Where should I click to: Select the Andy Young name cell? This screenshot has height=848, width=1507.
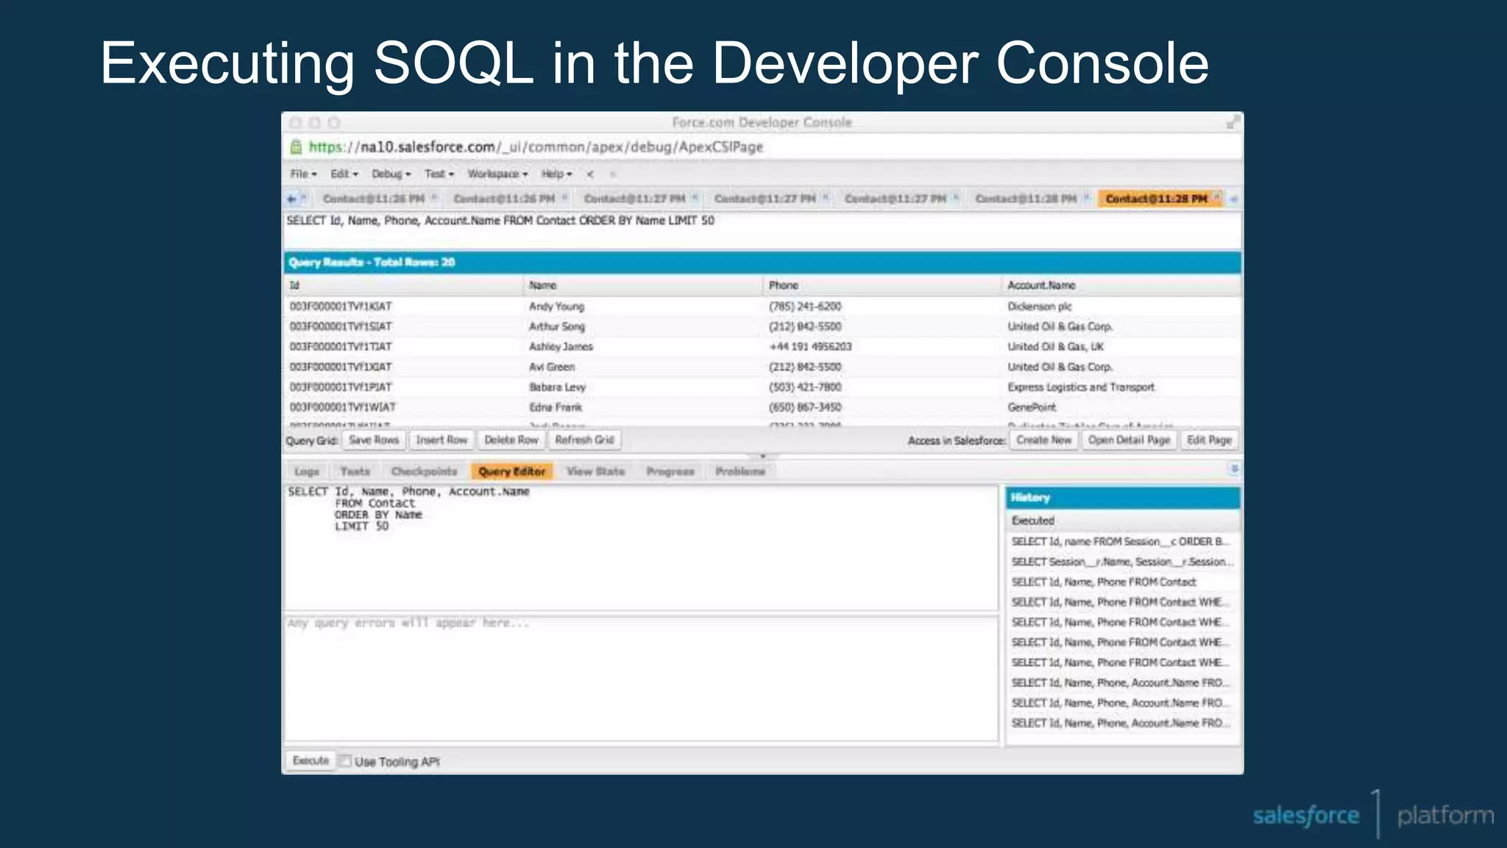pos(556,306)
